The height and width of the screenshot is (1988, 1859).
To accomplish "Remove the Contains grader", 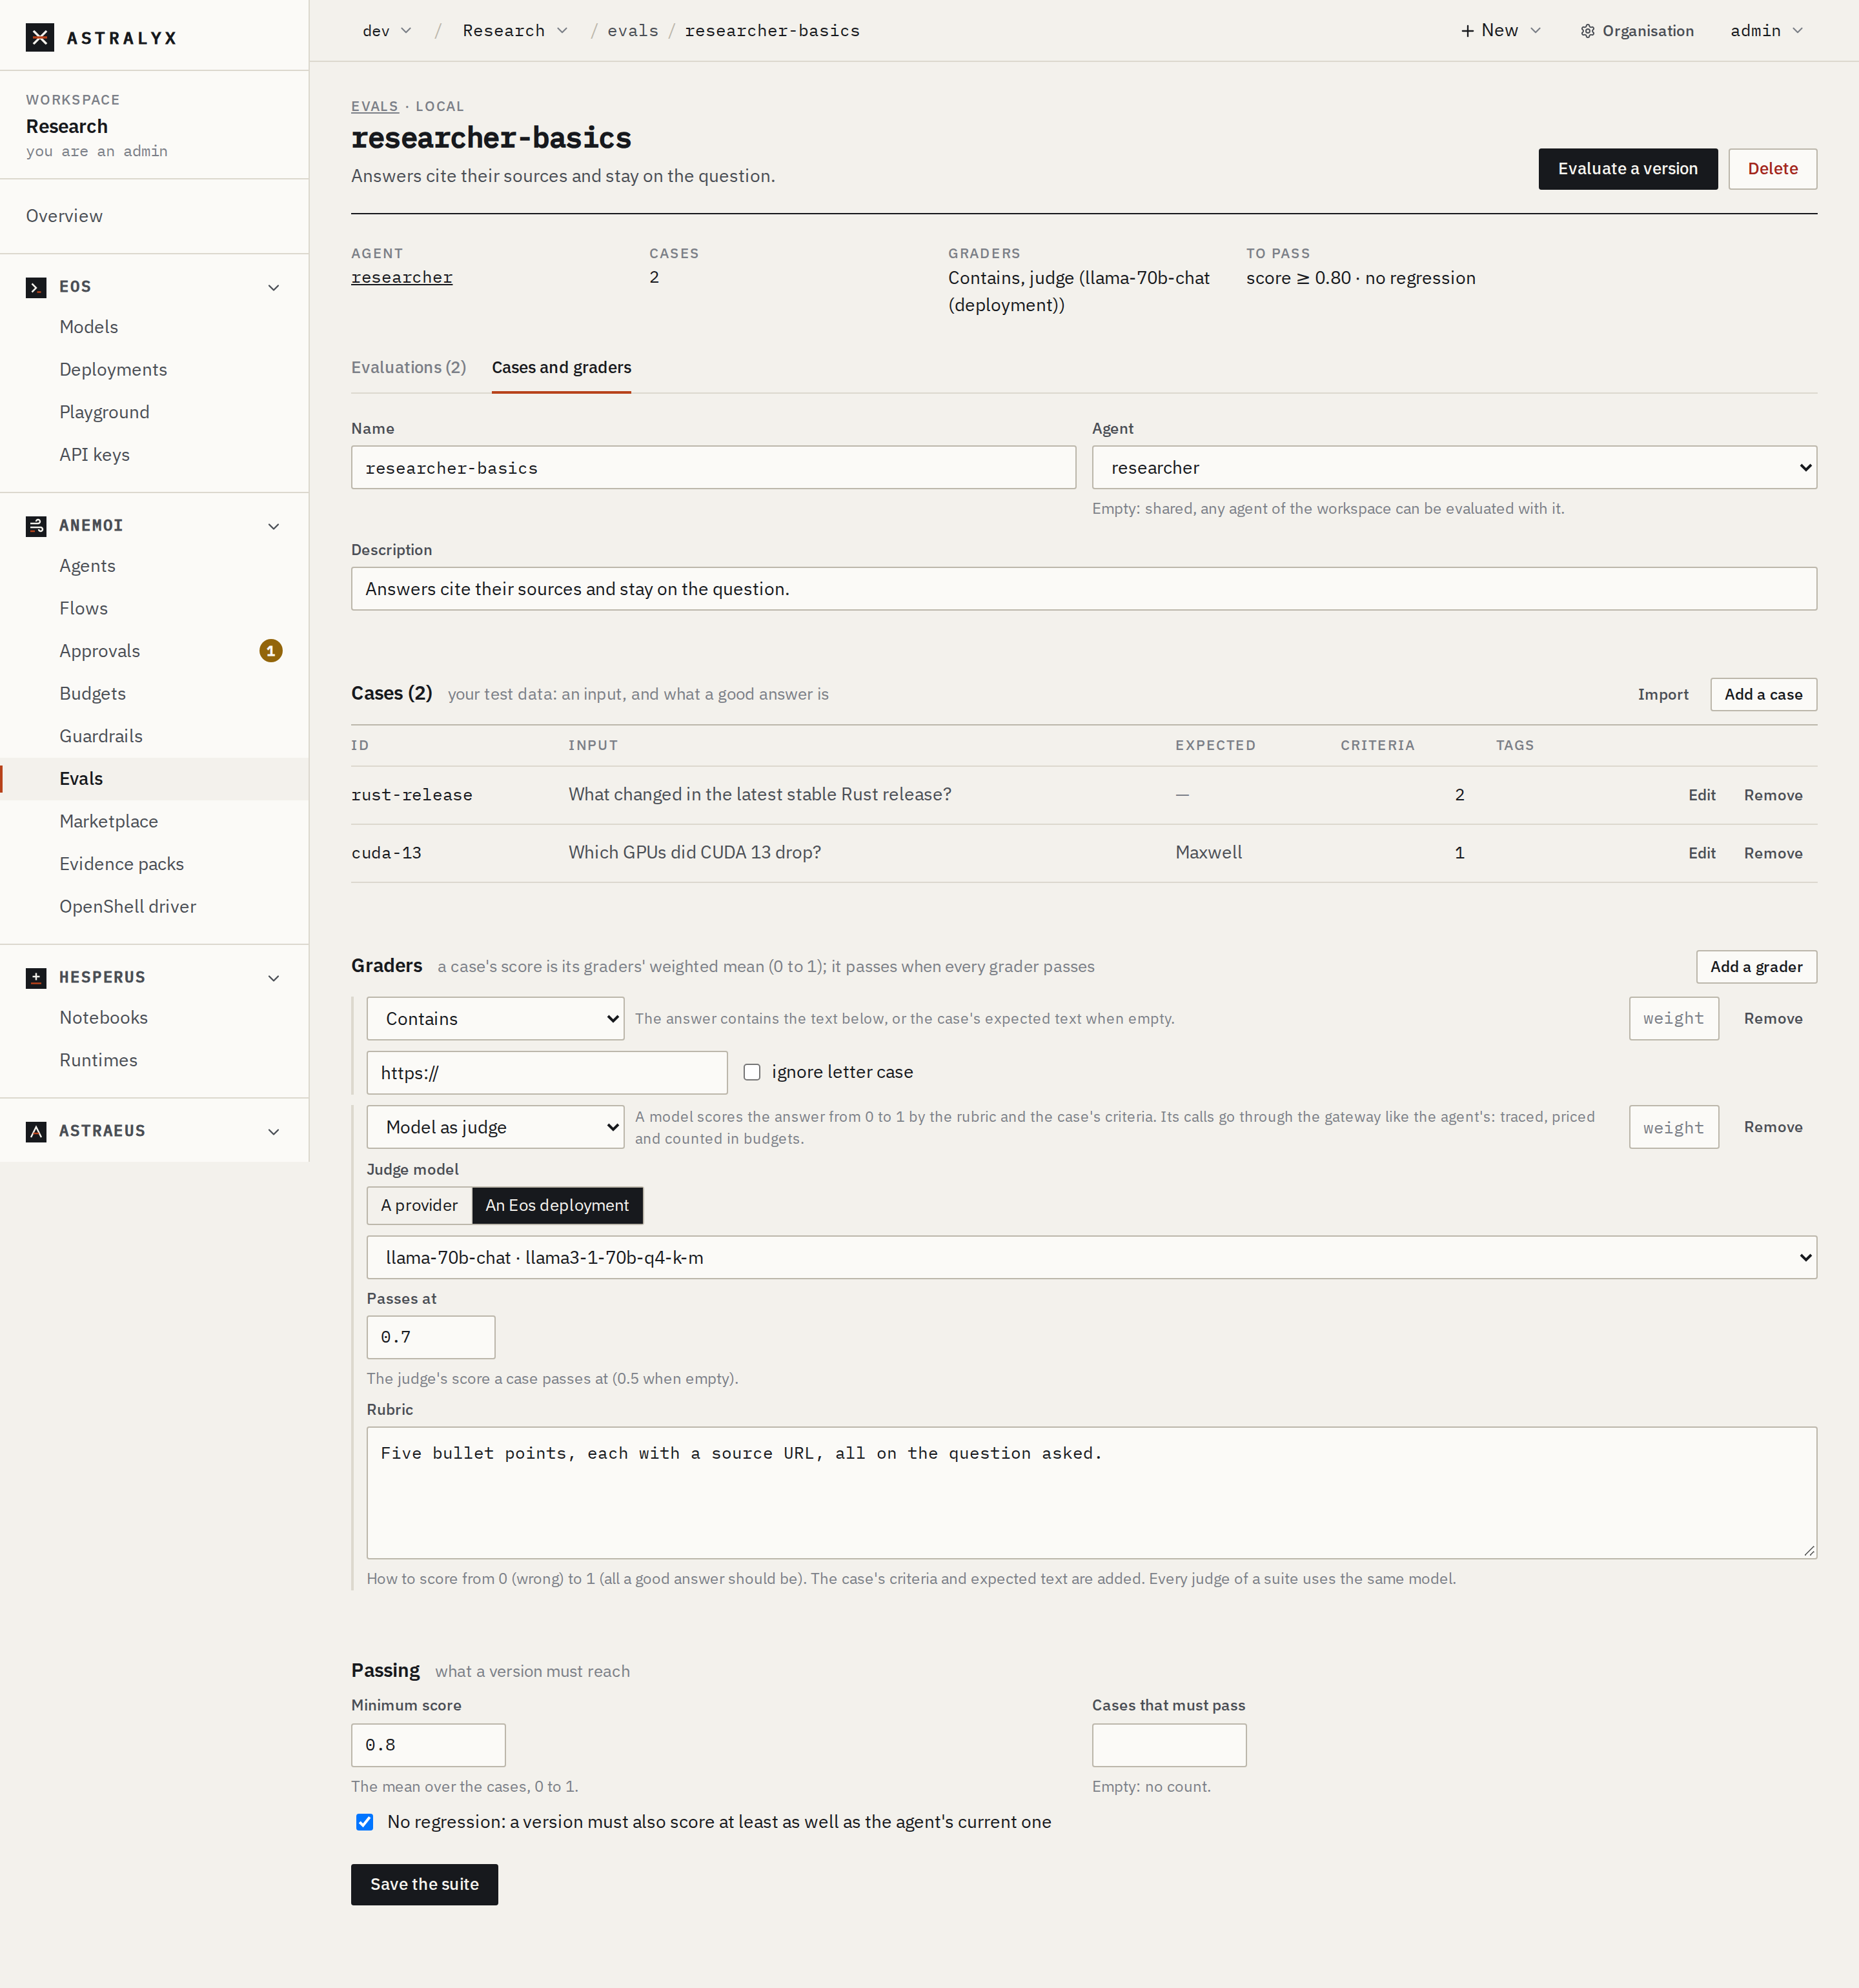I will coord(1772,1019).
